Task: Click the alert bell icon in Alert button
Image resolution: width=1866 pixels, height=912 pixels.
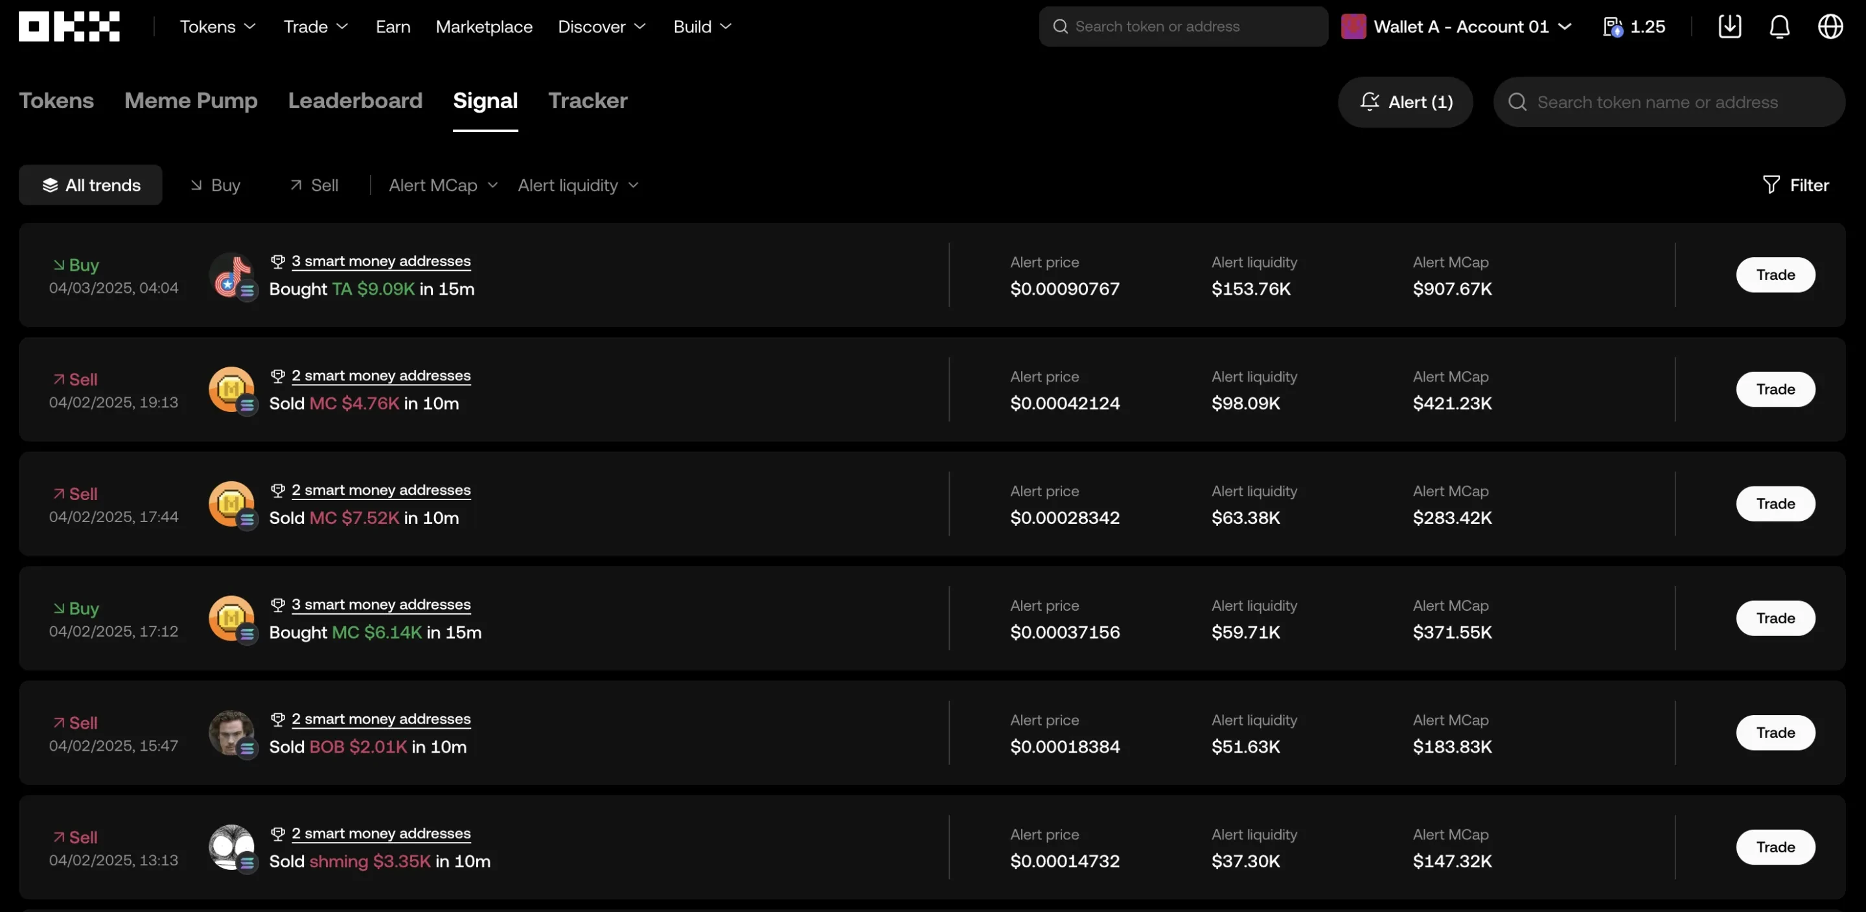Action: pos(1369,102)
